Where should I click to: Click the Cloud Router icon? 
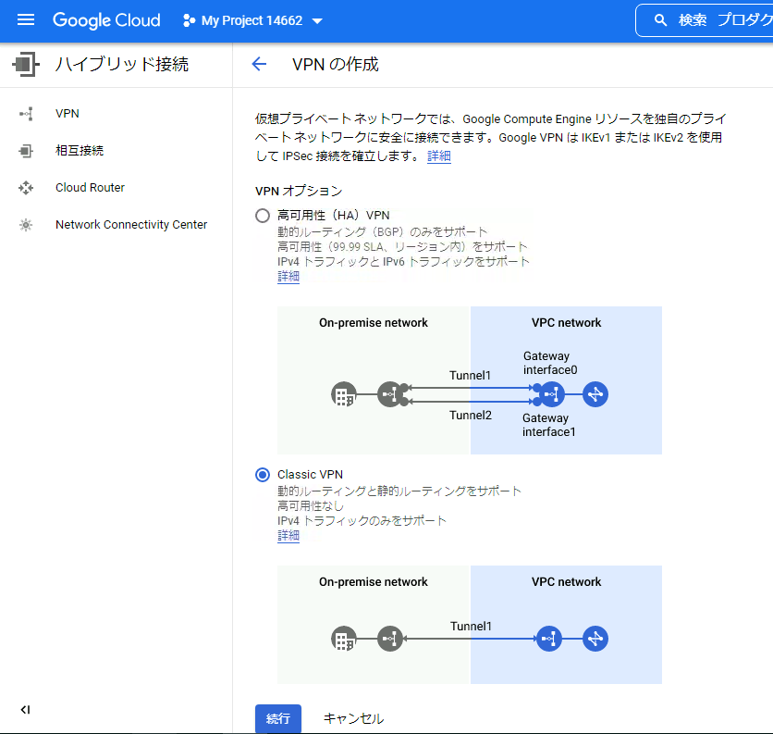coord(26,187)
